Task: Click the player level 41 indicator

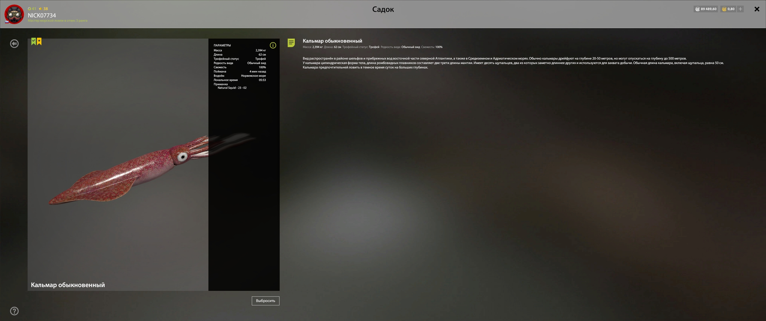Action: 32,9
